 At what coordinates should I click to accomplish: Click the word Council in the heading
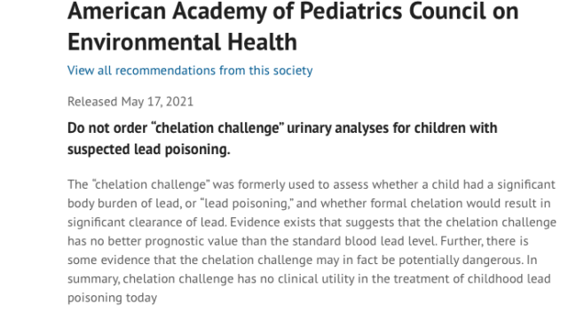[447, 11]
